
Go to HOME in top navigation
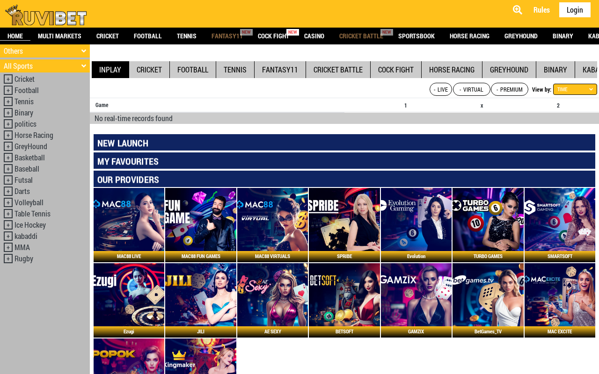point(15,36)
